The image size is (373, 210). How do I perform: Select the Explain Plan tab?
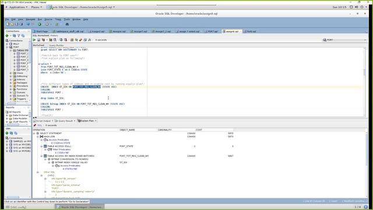click(x=87, y=121)
